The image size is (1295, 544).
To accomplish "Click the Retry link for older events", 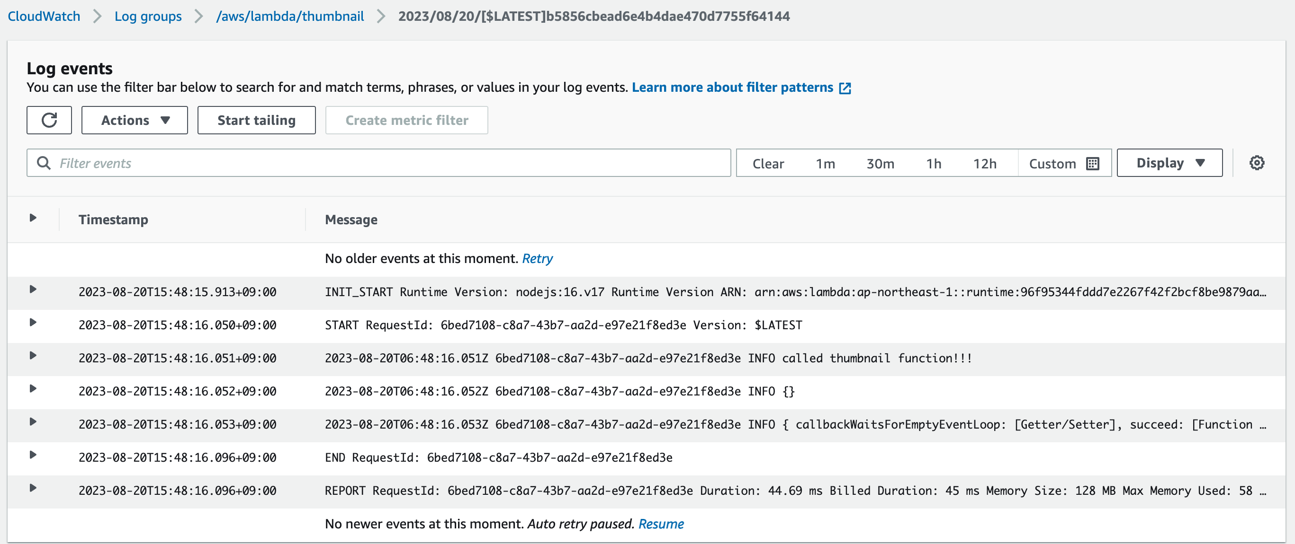I will [537, 258].
